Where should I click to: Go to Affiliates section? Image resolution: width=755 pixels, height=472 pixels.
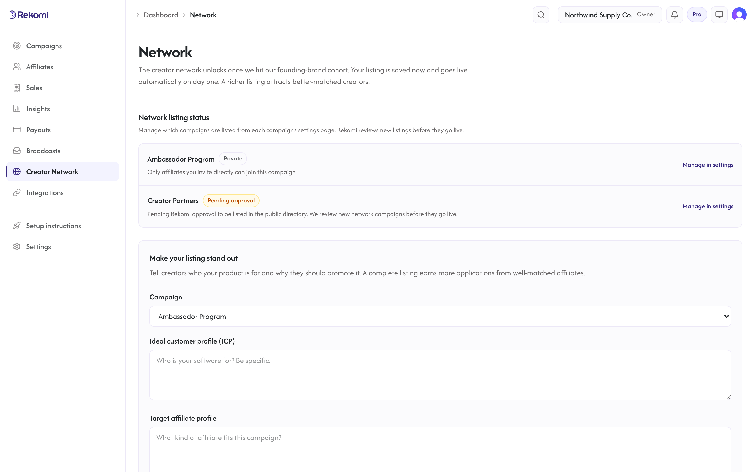coord(63,67)
